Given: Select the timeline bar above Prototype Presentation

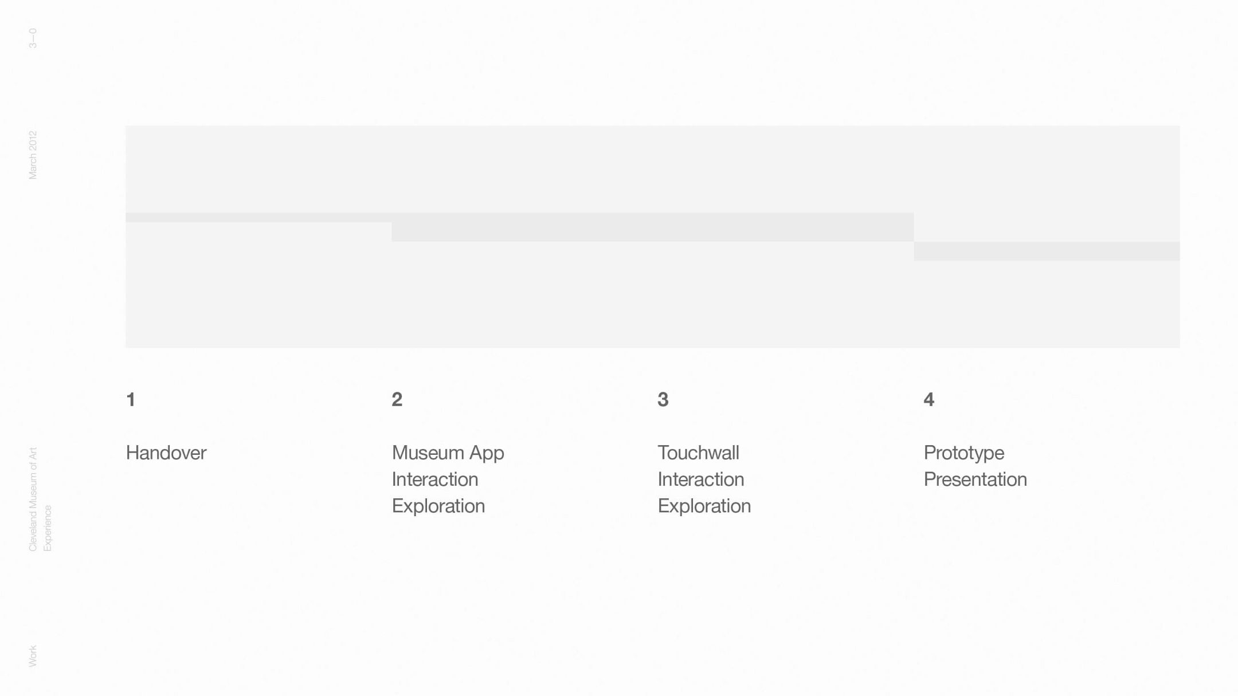Looking at the screenshot, I should pos(1047,251).
